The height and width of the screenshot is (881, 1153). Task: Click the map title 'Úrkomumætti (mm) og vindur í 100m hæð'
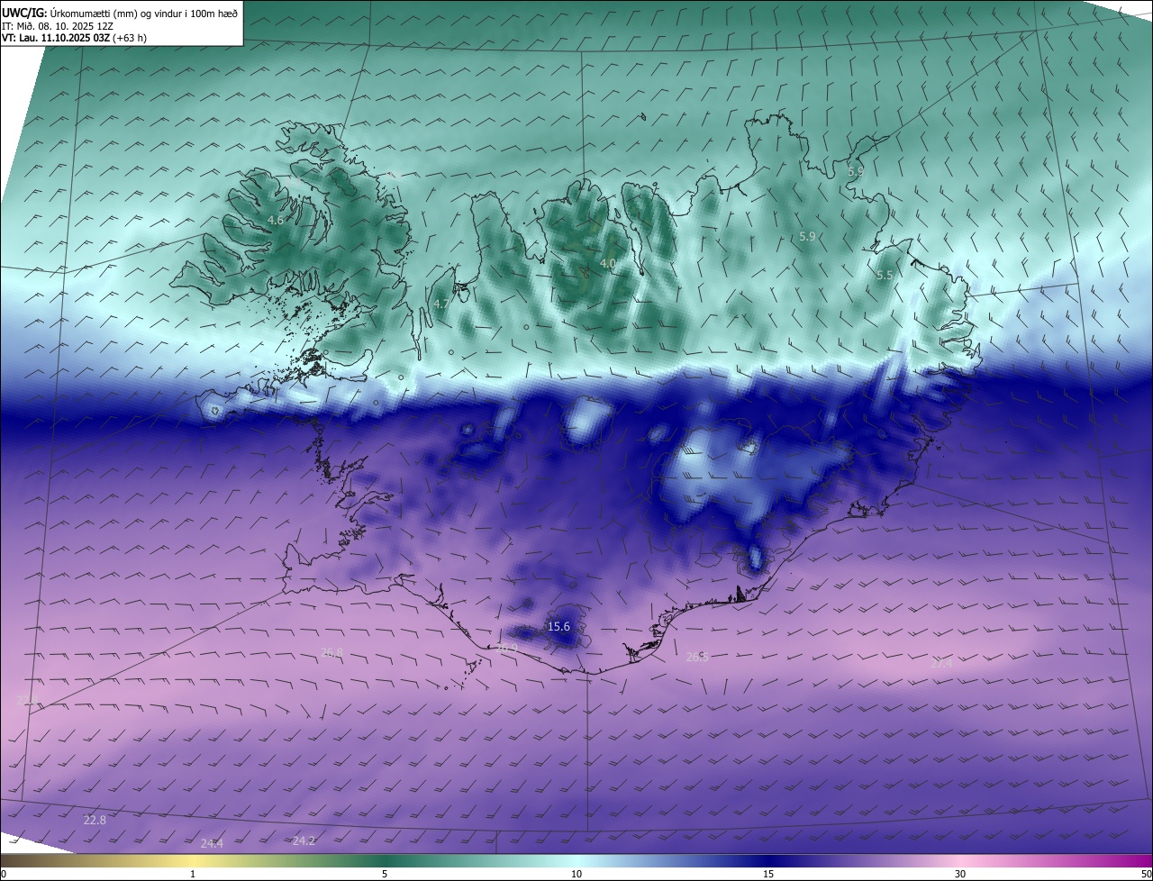(143, 13)
